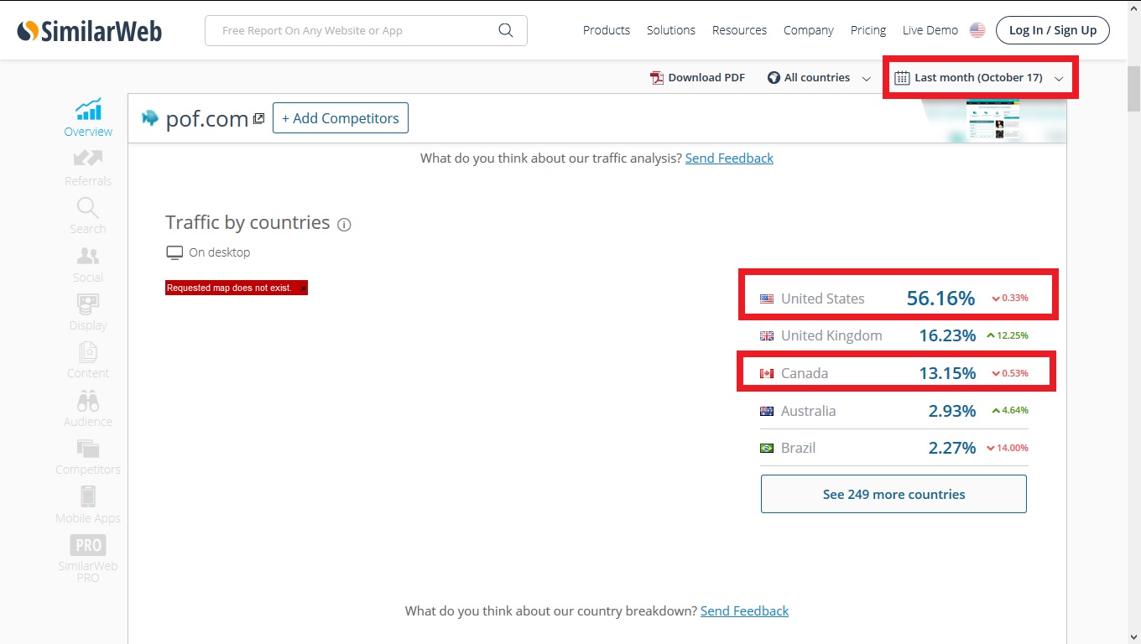Go to the Pricing page

(868, 30)
